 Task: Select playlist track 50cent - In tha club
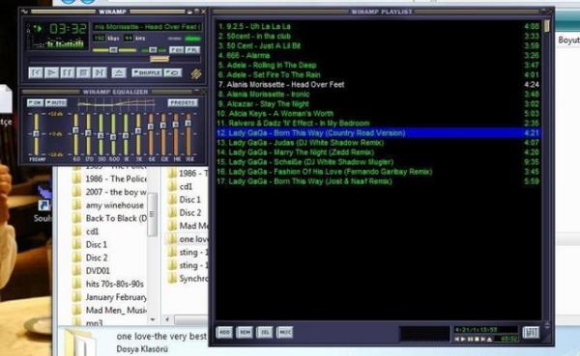[378, 37]
